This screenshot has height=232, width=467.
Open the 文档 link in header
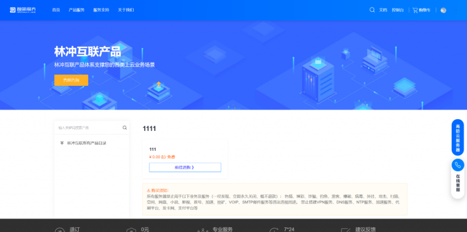(x=383, y=10)
